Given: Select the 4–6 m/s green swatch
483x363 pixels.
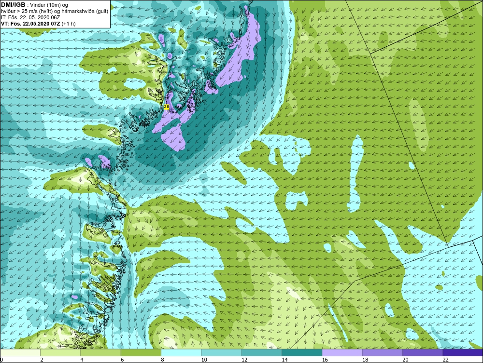Looking at the screenshot, I should pos(101,352).
